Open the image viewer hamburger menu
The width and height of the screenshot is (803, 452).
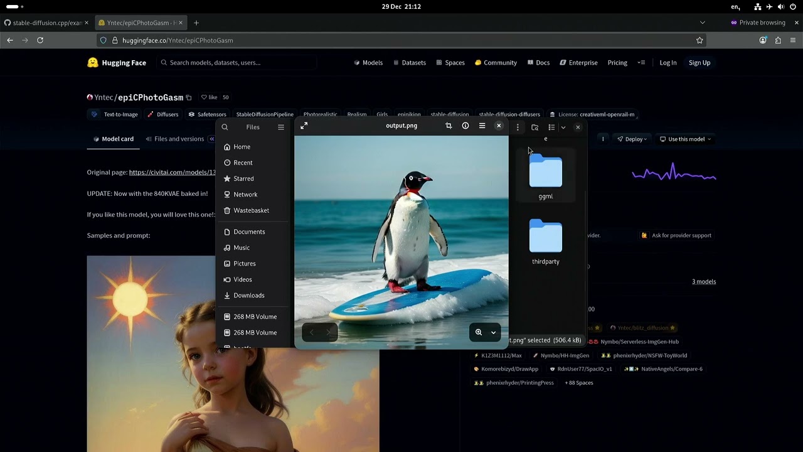click(482, 126)
